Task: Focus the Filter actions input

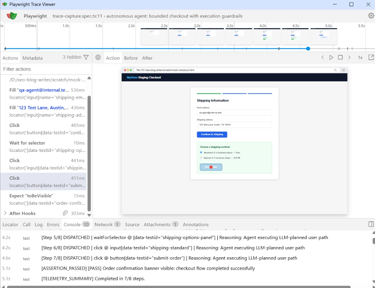Action: [46, 69]
